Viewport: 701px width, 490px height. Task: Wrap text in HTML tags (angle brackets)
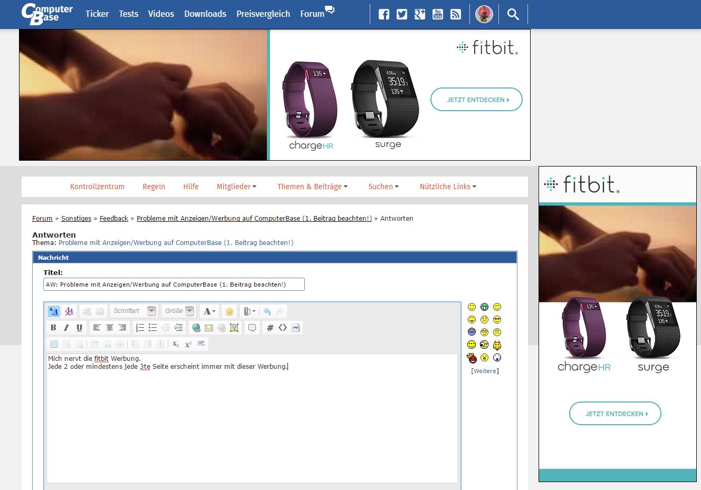point(283,328)
